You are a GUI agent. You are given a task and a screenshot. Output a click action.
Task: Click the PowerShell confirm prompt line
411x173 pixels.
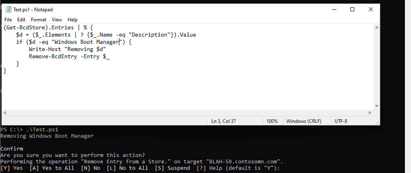click(140, 168)
